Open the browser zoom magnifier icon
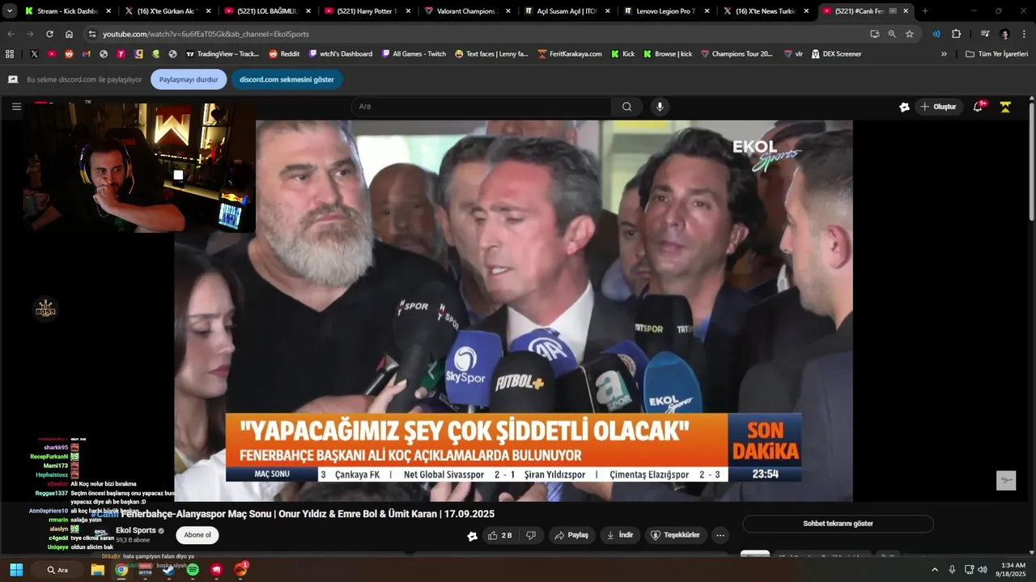This screenshot has width=1036, height=582. pos(892,34)
